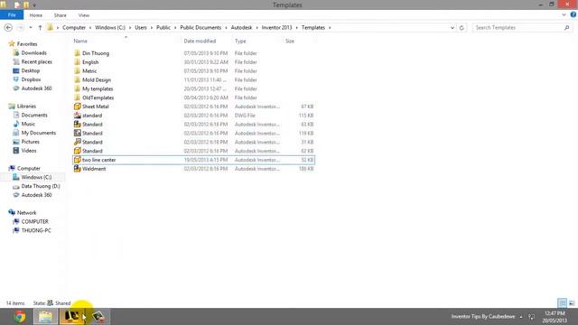The width and height of the screenshot is (578, 325).
Task: Select the Weldment template file
Action: click(x=94, y=169)
